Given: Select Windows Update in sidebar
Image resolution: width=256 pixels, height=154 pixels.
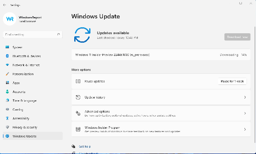Looking at the screenshot, I should 33,136.
